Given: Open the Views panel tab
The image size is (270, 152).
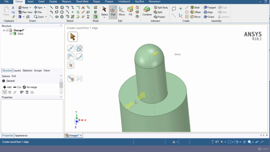Looking at the screenshot, I should point(46,71).
